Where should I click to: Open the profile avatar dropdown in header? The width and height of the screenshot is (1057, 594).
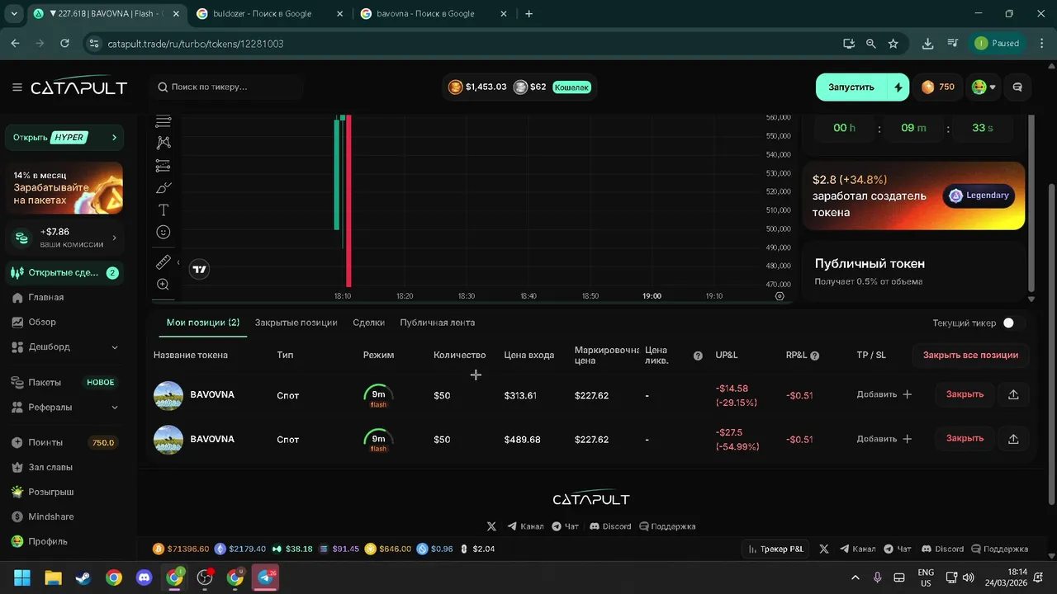983,87
